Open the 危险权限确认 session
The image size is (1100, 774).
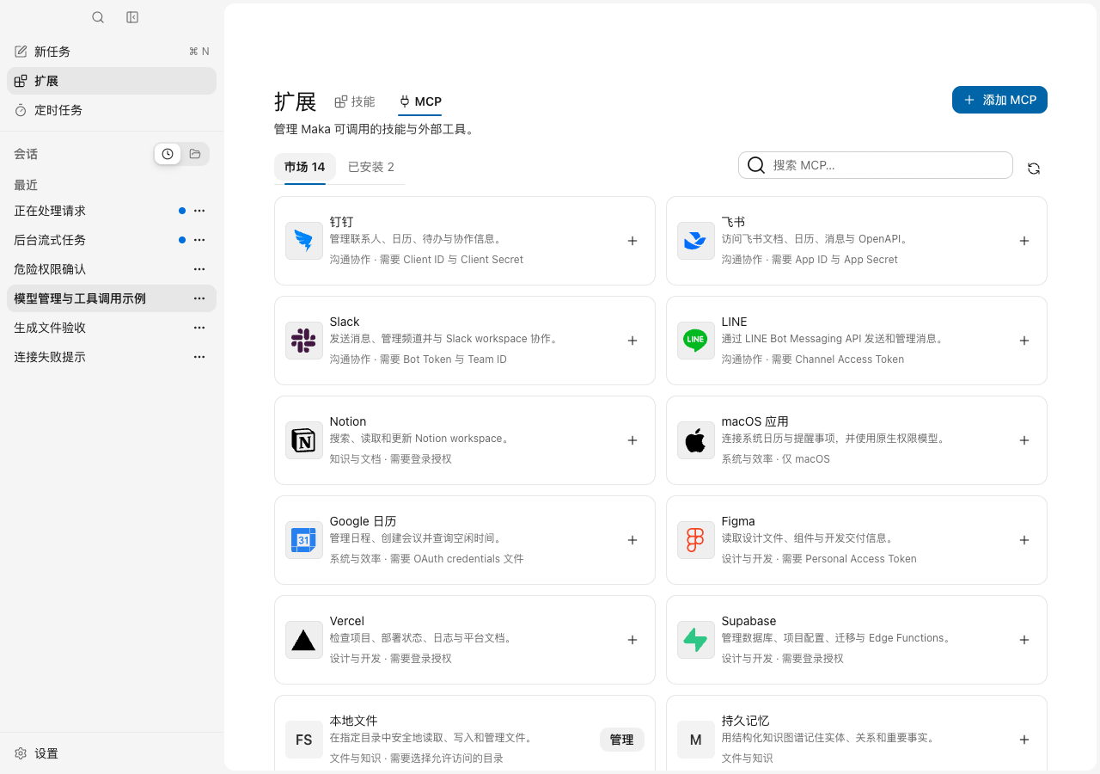tap(50, 269)
